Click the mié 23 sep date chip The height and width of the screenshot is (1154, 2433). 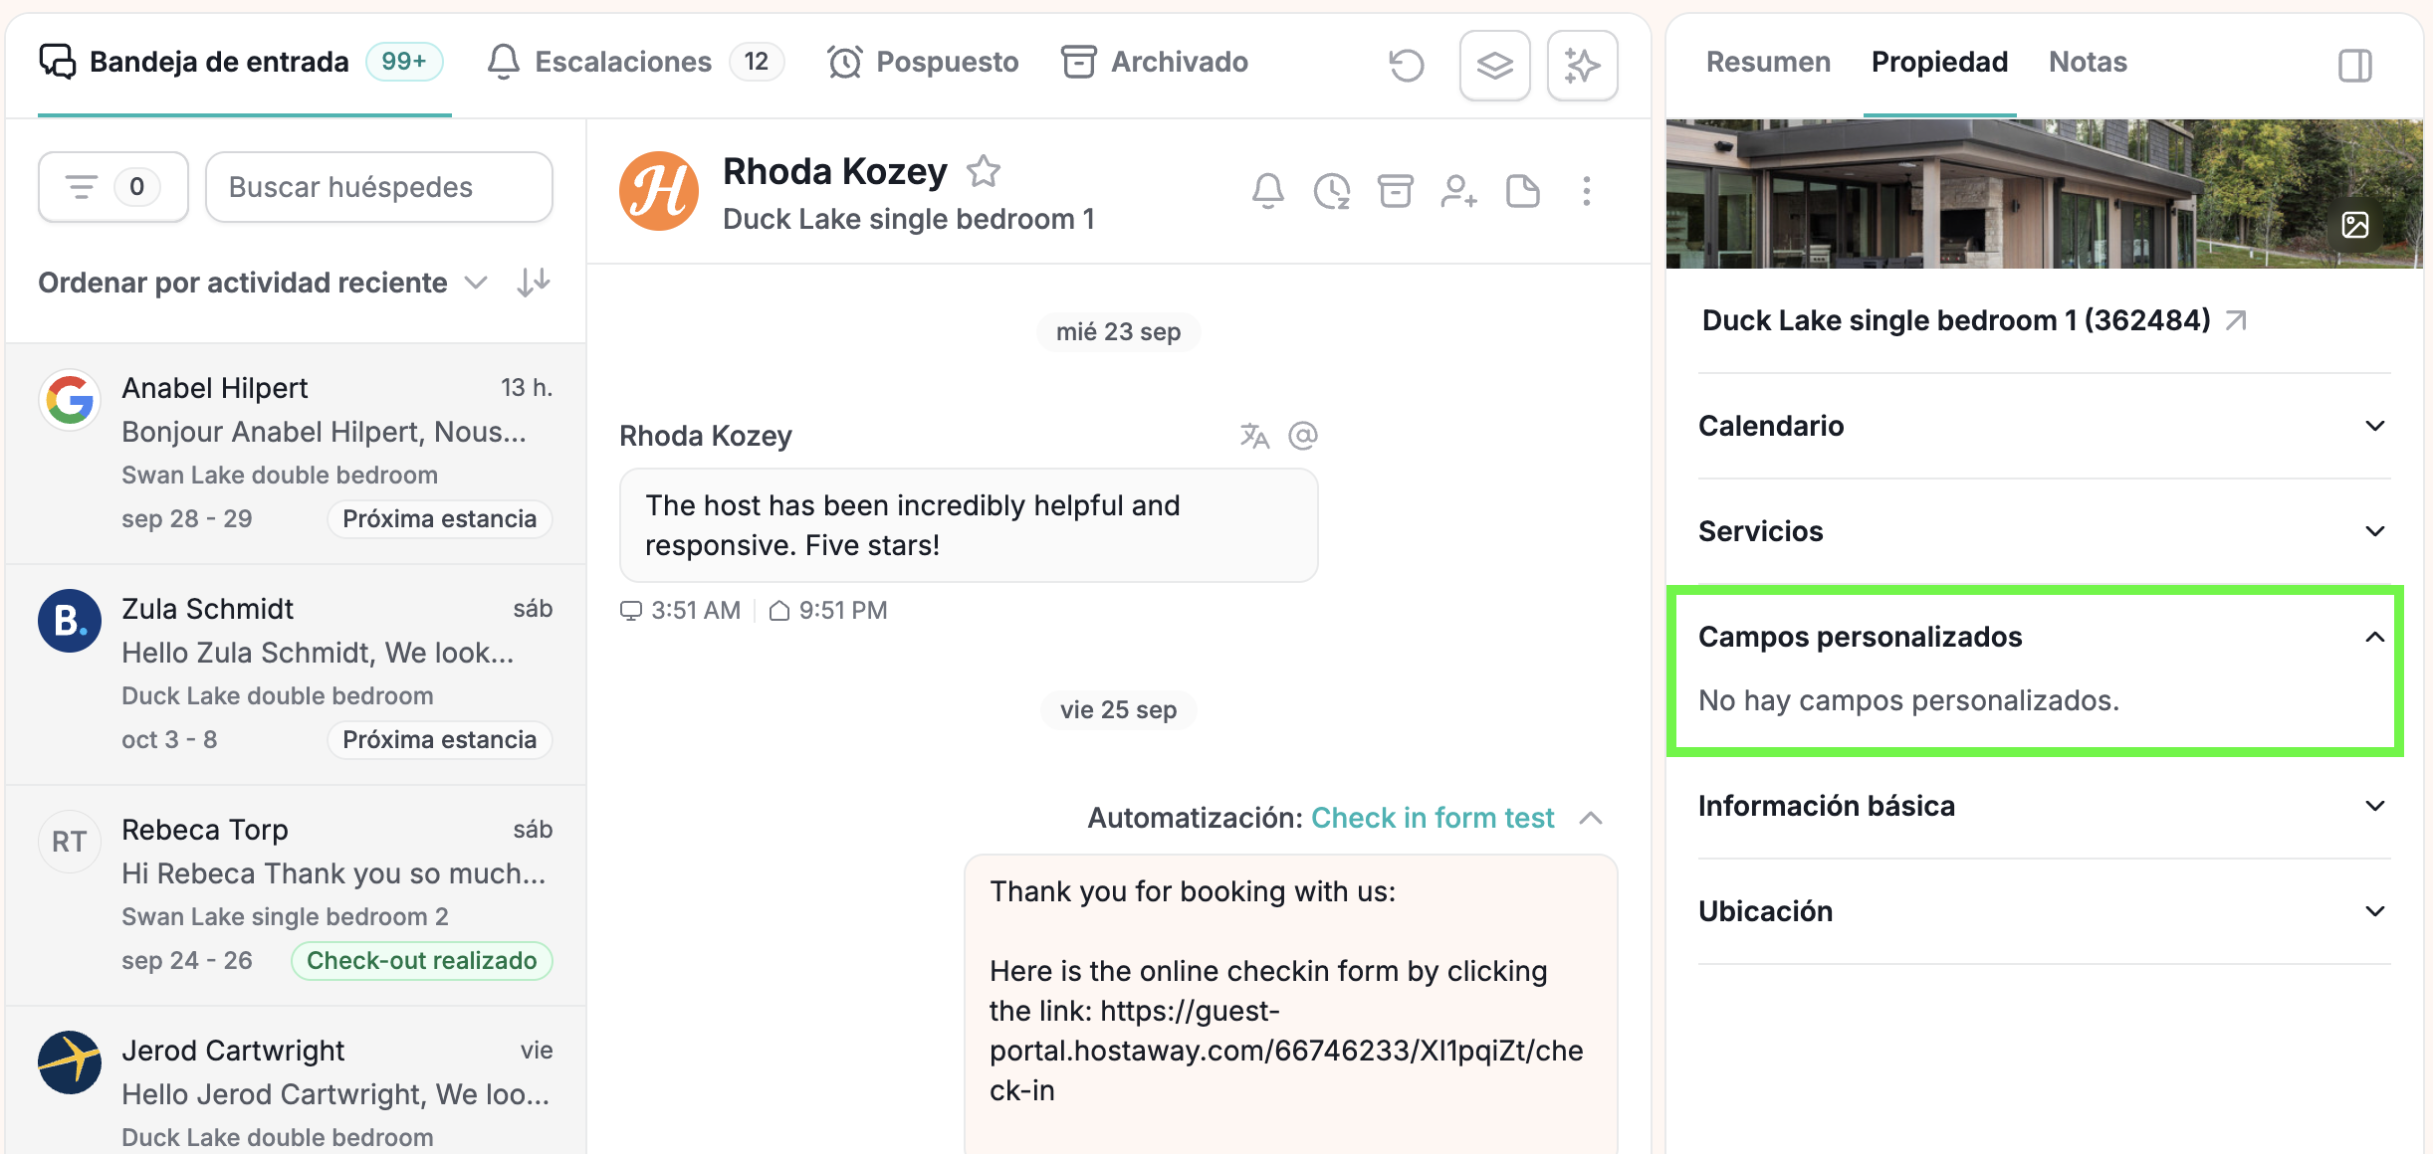click(1118, 332)
